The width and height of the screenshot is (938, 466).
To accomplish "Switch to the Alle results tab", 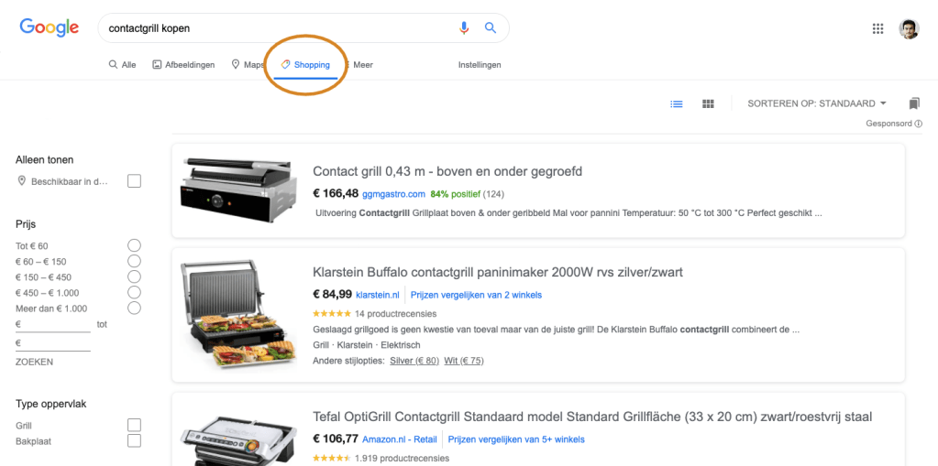I will click(122, 65).
